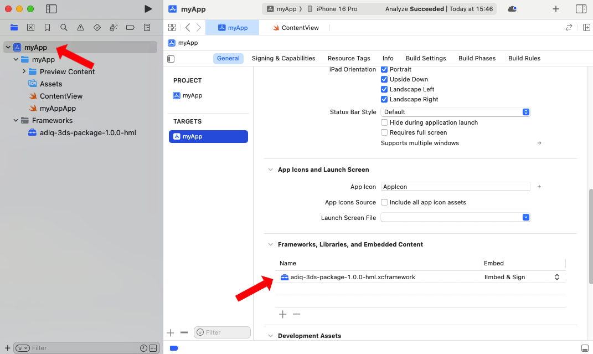The image size is (593, 354).
Task: Collapse the root myApp project in navigator
Action: click(x=8, y=47)
